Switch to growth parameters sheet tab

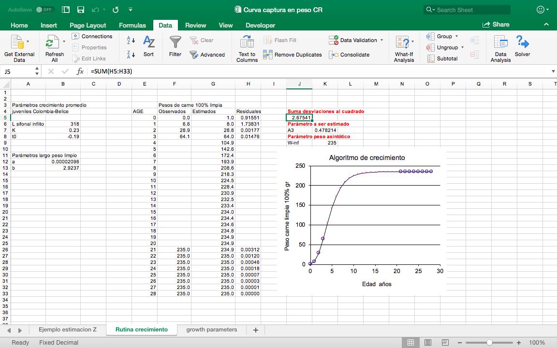point(212,330)
